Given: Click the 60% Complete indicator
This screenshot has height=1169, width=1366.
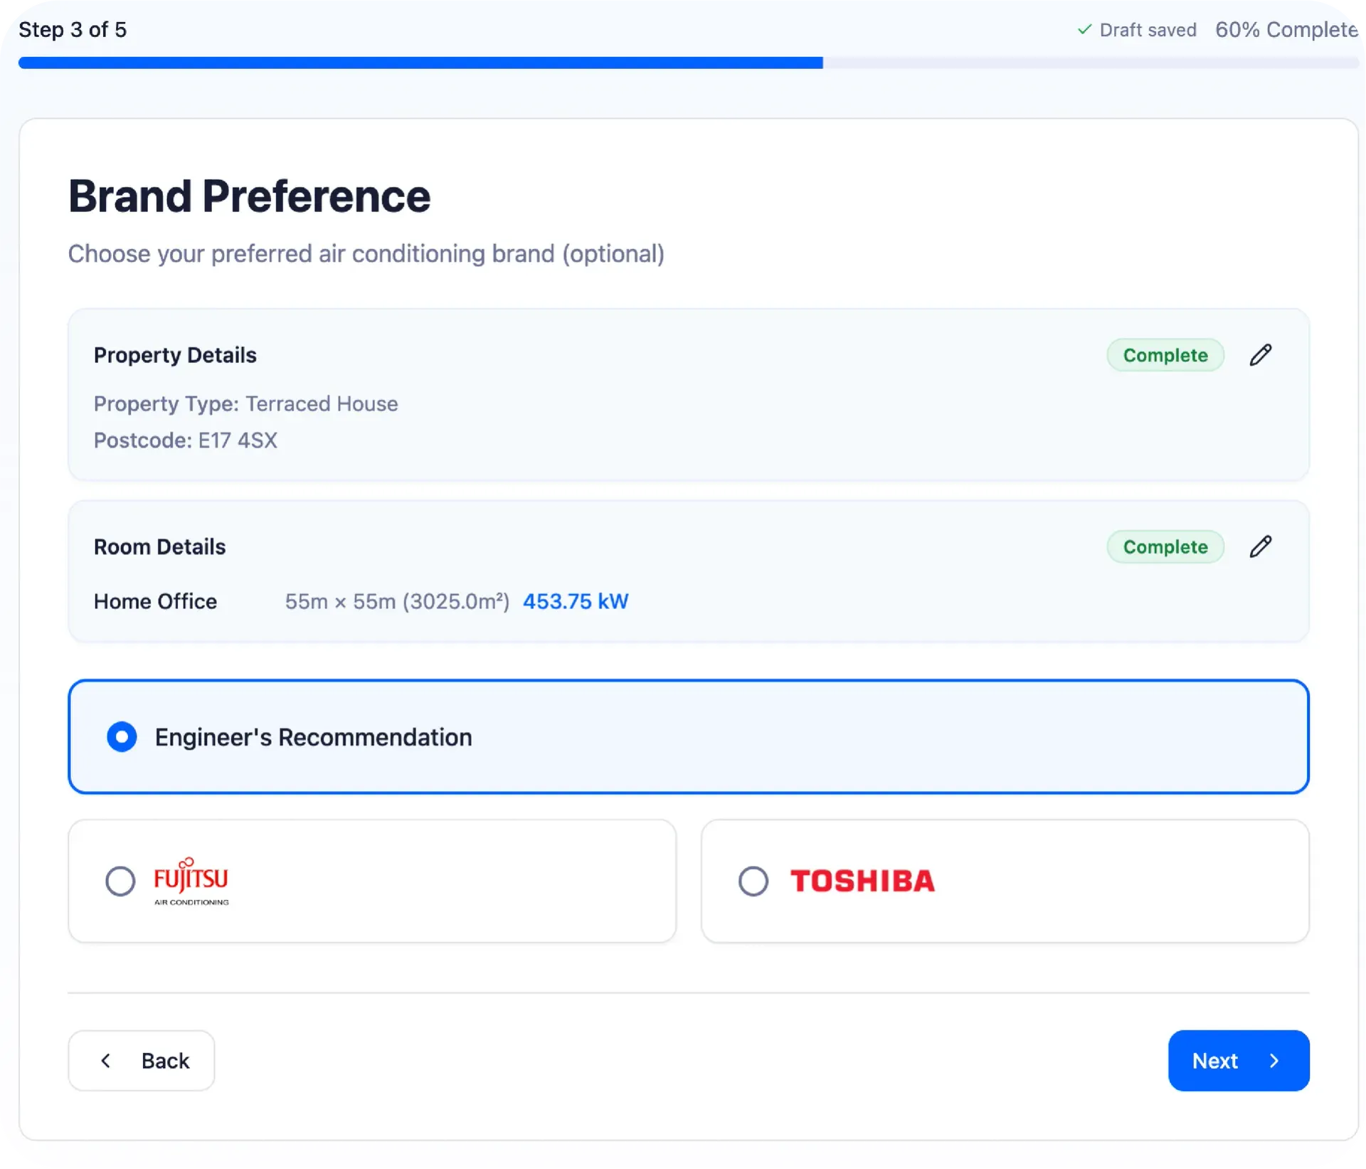Looking at the screenshot, I should point(1286,29).
